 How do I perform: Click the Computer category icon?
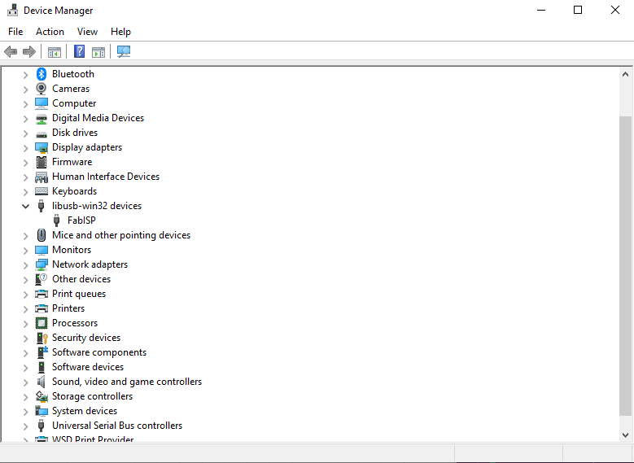point(42,103)
